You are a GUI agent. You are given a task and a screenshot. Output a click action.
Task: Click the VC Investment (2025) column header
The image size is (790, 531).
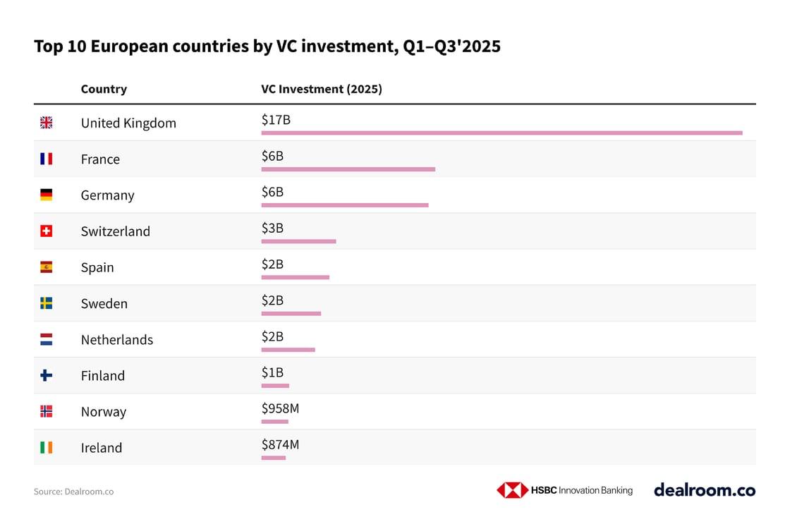(322, 89)
